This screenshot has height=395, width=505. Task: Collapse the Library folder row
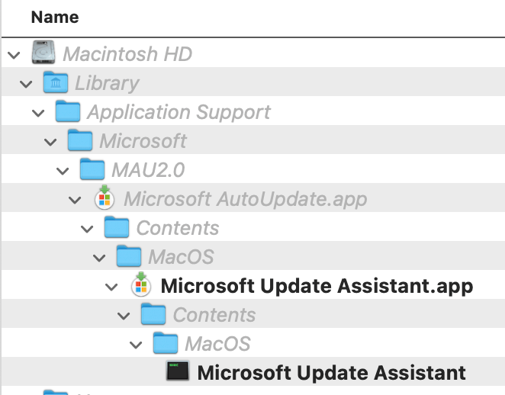pos(26,84)
